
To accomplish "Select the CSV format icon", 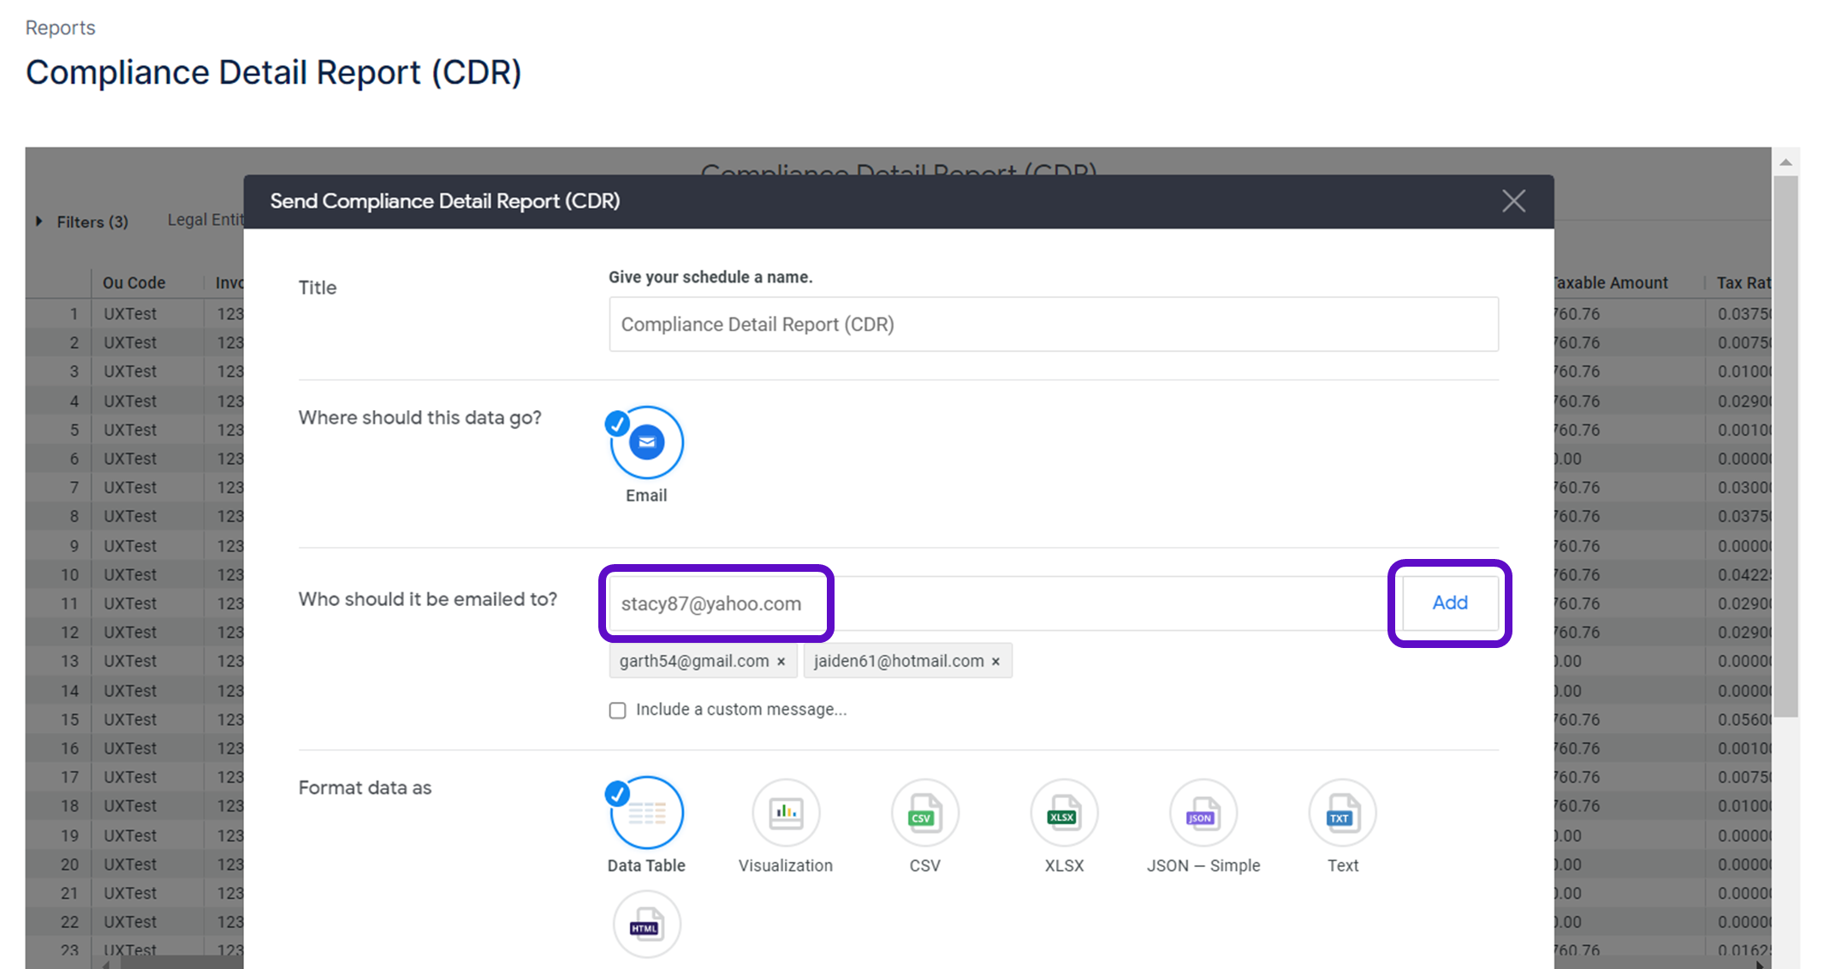I will [x=924, y=813].
